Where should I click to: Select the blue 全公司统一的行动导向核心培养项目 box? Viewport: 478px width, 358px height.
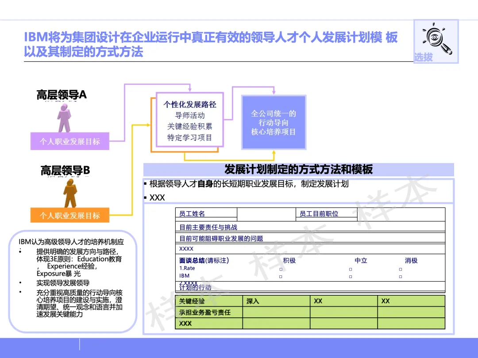[x=274, y=122]
